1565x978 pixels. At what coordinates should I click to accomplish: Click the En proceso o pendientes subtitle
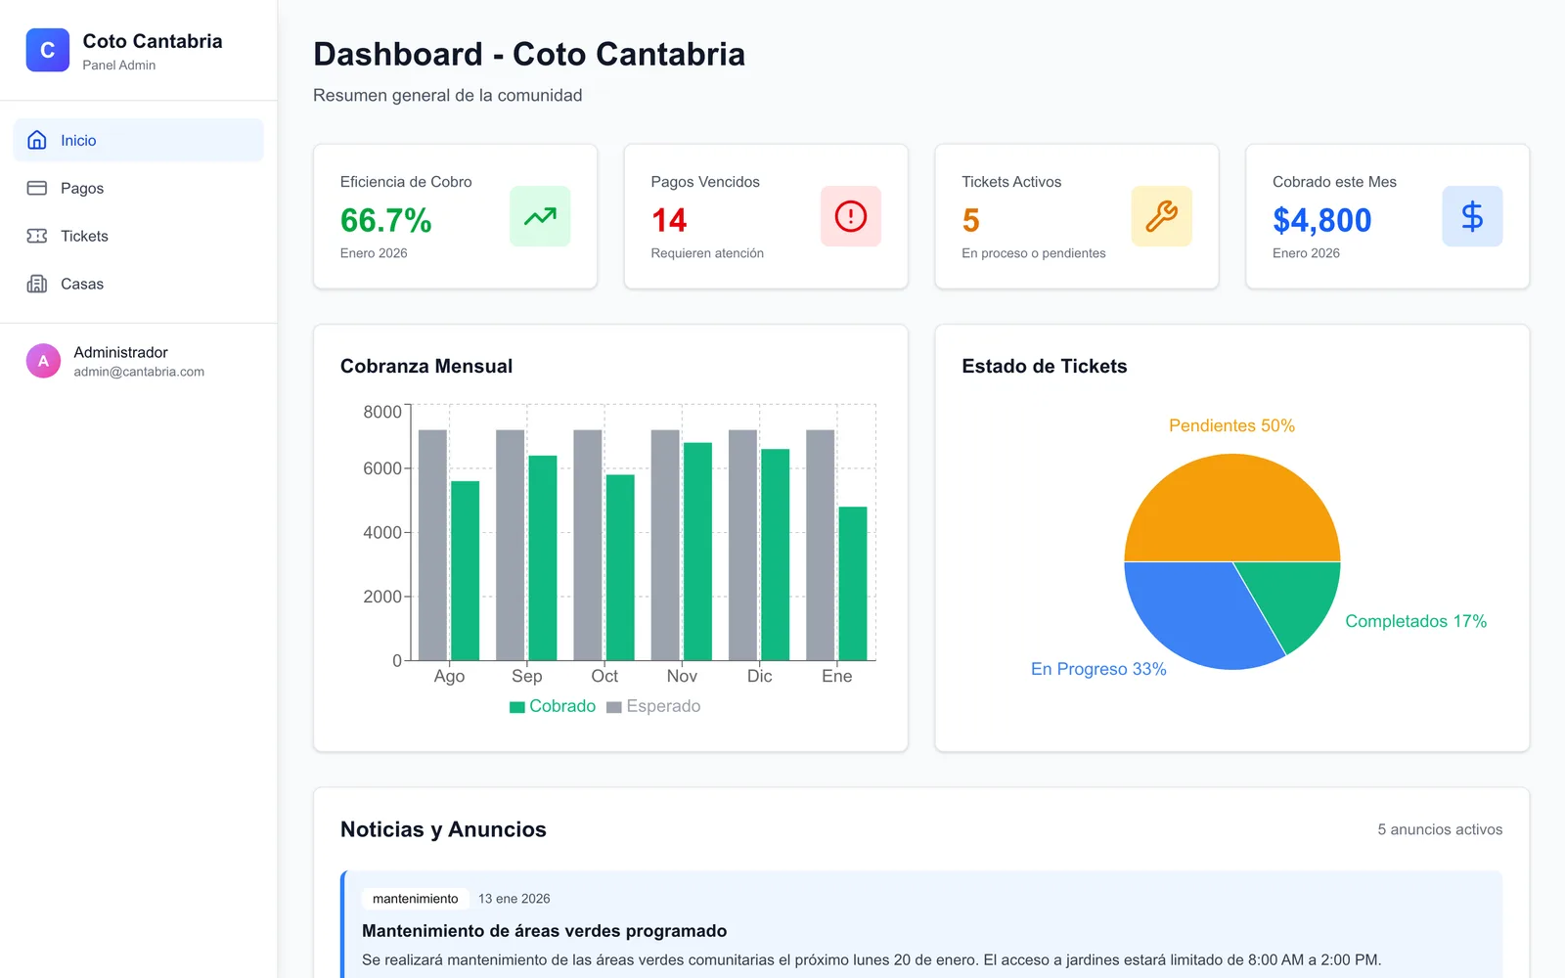pos(1034,253)
